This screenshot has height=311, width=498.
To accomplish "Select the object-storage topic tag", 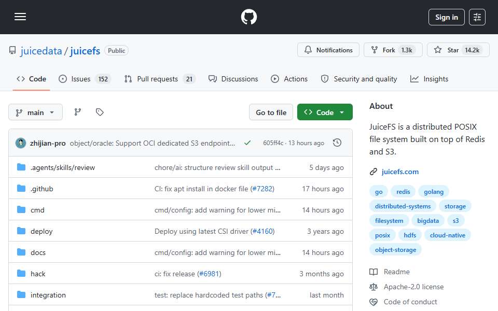I will [x=395, y=250].
